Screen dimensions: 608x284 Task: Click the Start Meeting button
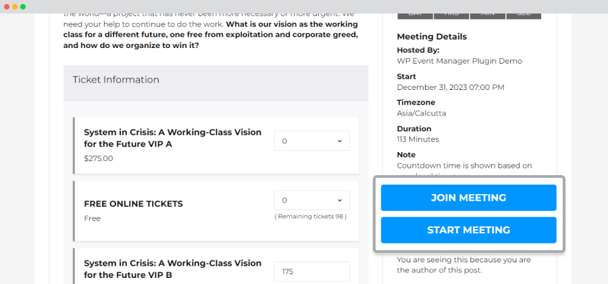tap(468, 230)
